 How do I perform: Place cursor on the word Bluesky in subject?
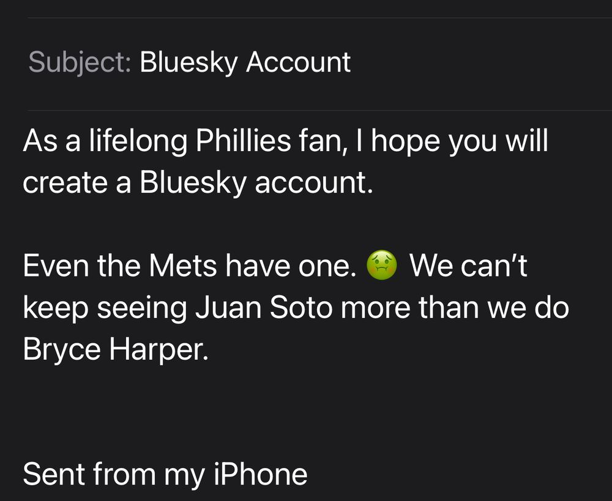[x=188, y=62]
